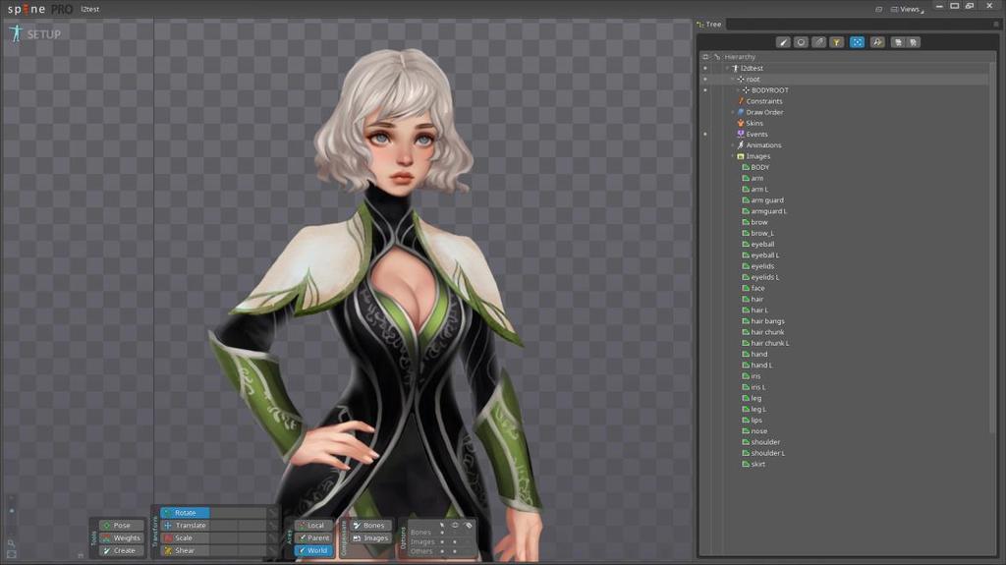Click the select-column arrow icon in Options

click(x=441, y=525)
